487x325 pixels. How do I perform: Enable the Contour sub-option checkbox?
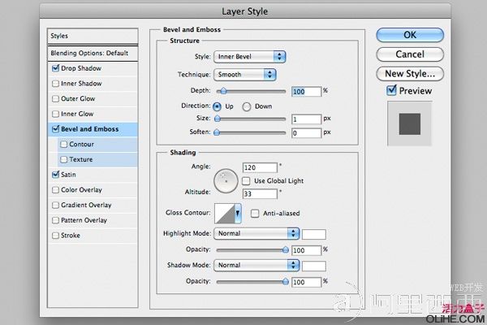point(64,145)
